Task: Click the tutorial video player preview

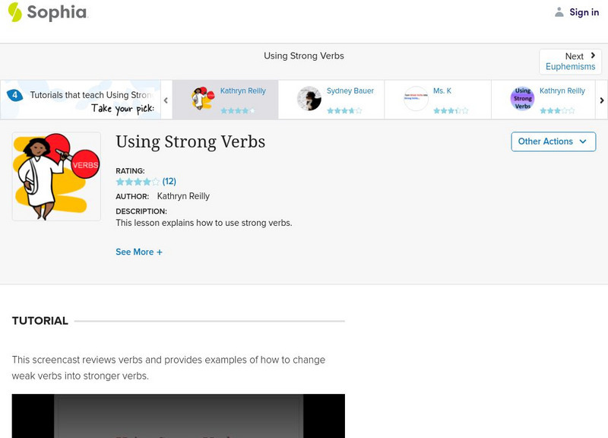Action: pos(179,415)
